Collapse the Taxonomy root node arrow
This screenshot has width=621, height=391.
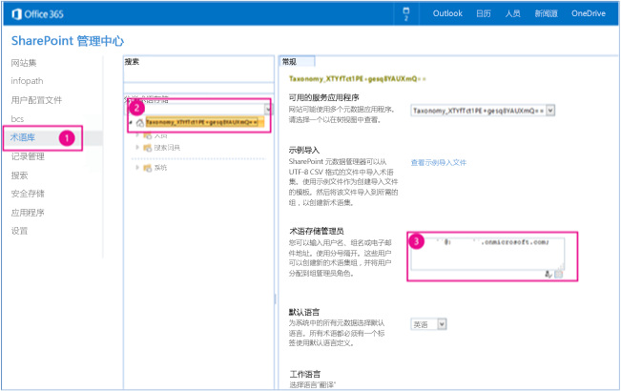point(131,123)
